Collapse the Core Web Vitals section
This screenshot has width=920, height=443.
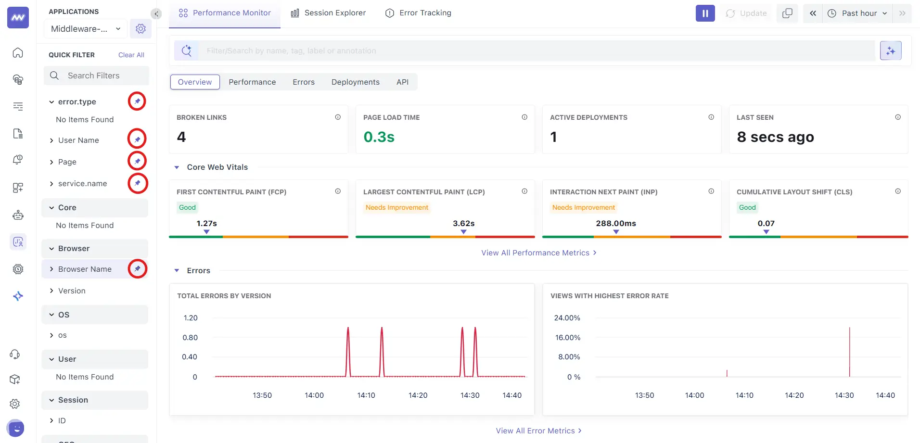pos(177,167)
